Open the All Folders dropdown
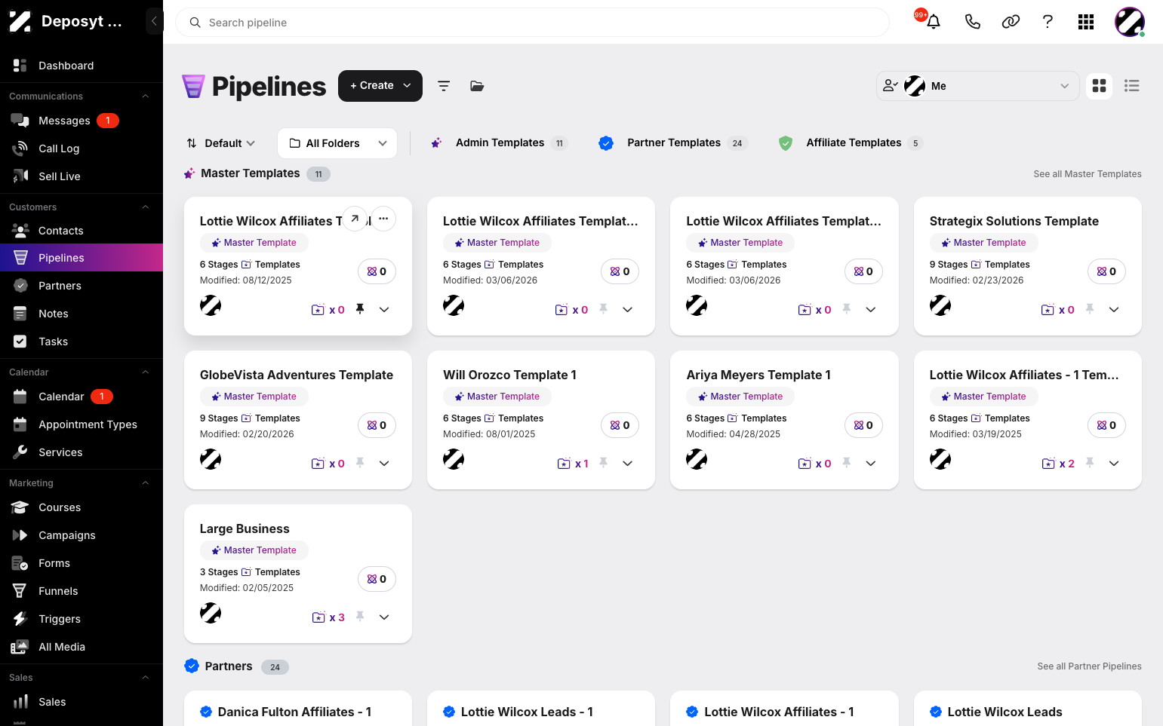This screenshot has height=726, width=1163. (337, 143)
